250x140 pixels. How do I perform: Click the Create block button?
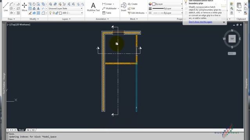pos(132,4)
